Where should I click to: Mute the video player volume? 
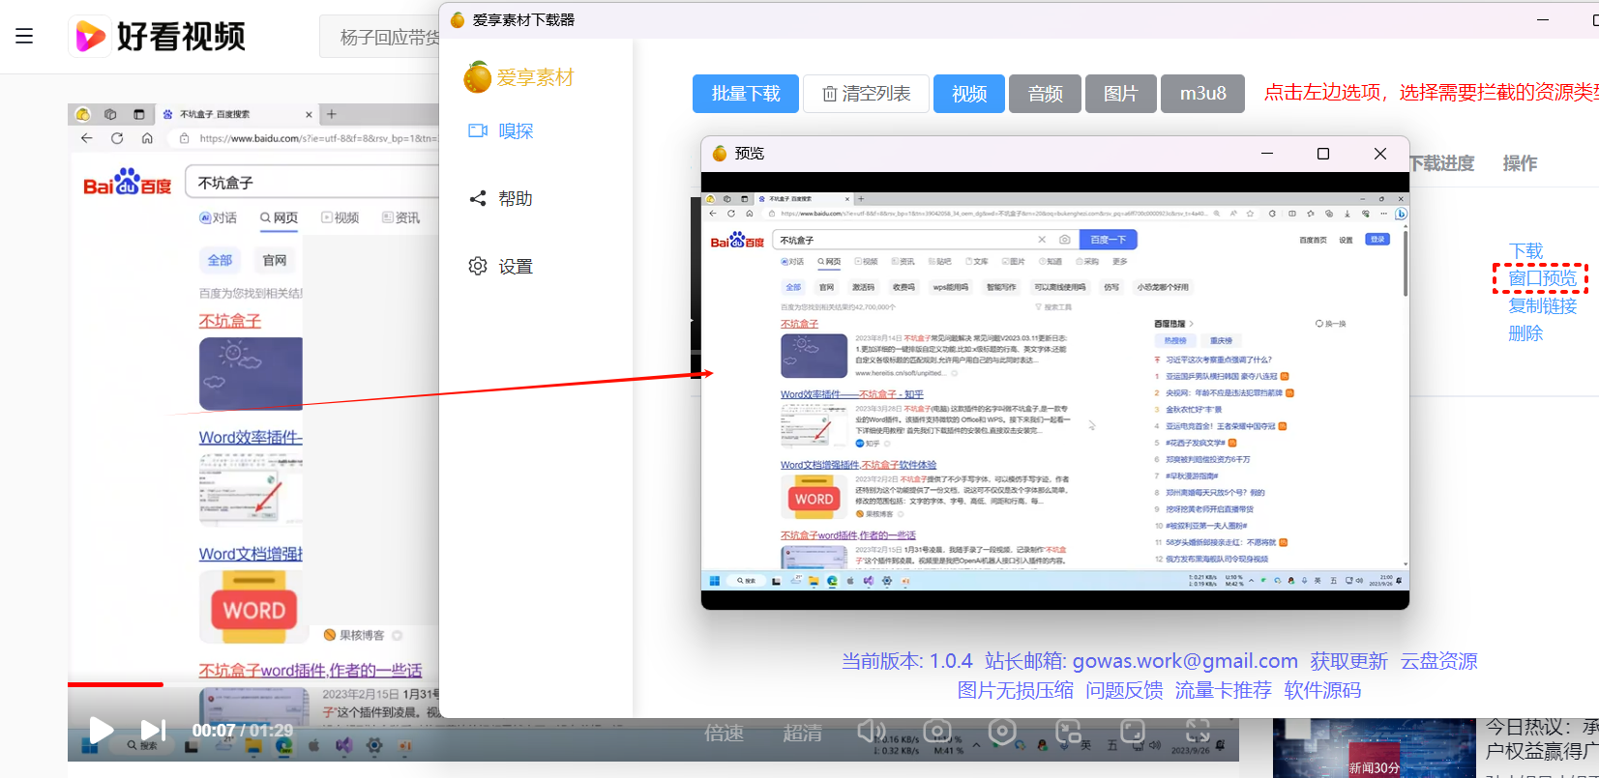872,732
